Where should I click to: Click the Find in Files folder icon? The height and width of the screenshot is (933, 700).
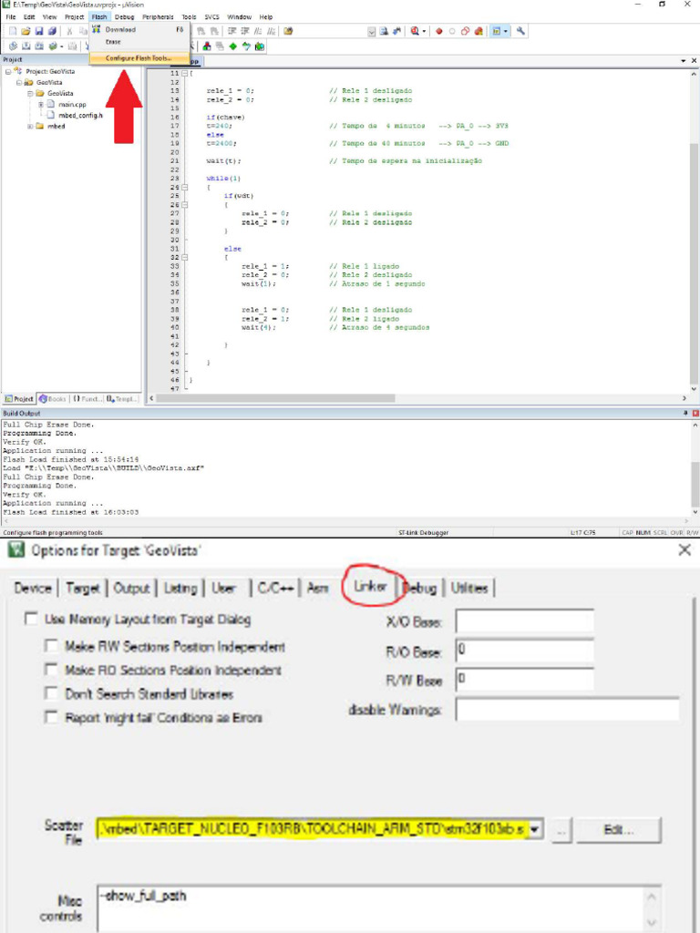[288, 31]
